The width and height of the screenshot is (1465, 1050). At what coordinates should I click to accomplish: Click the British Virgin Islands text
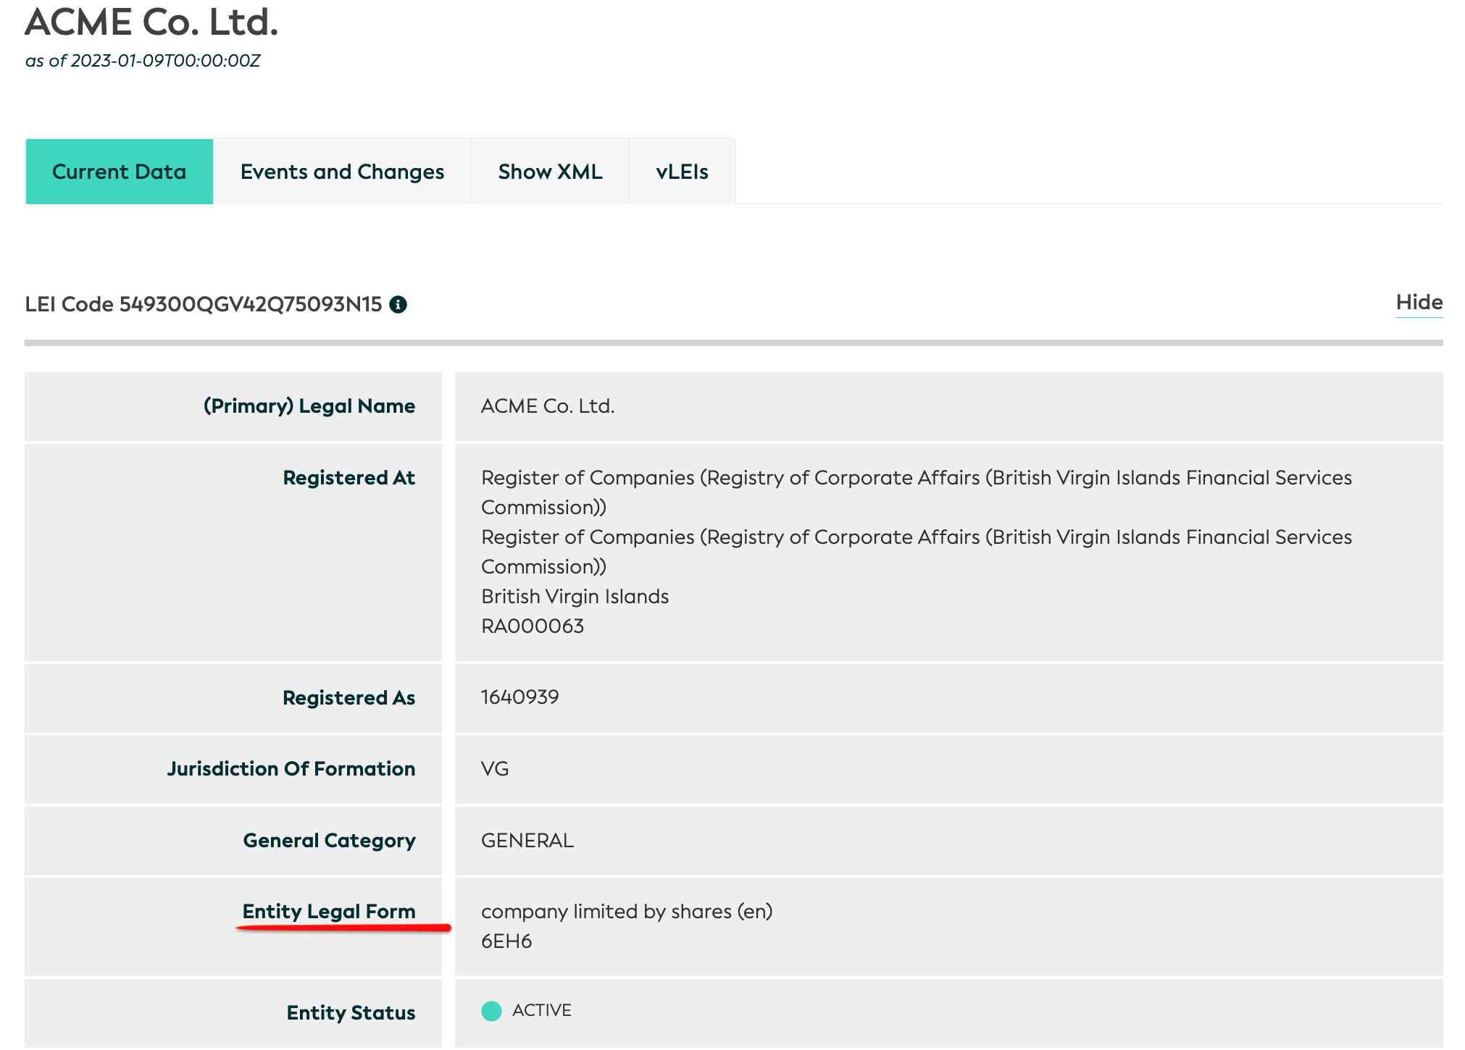575,597
